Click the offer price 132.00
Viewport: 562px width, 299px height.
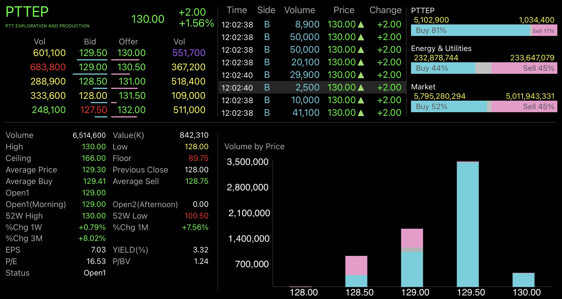tap(131, 110)
